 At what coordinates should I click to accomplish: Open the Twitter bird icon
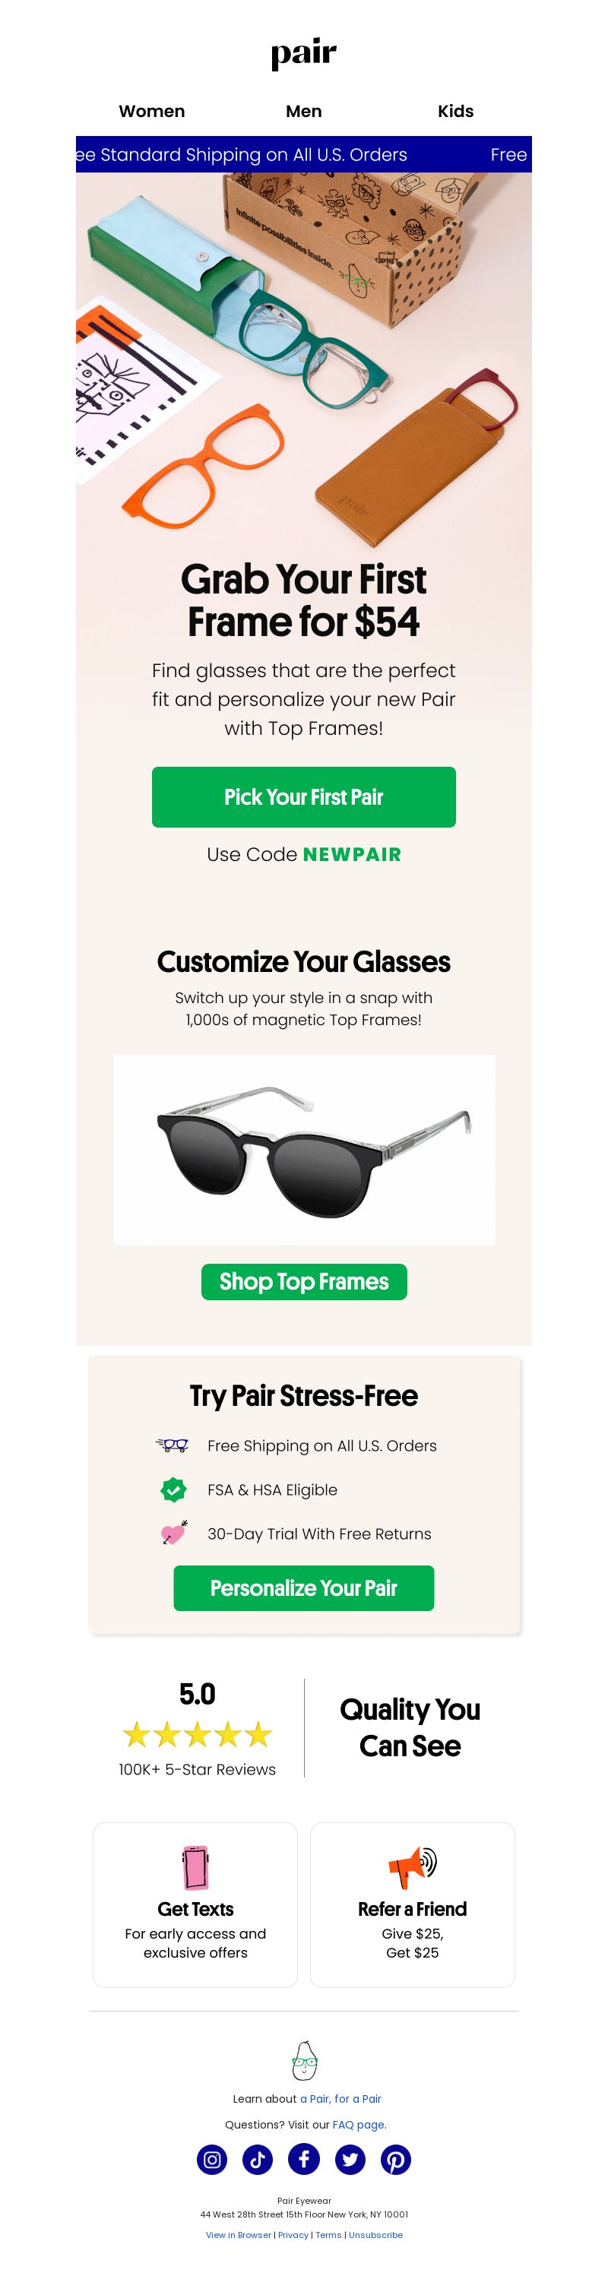click(x=350, y=2160)
